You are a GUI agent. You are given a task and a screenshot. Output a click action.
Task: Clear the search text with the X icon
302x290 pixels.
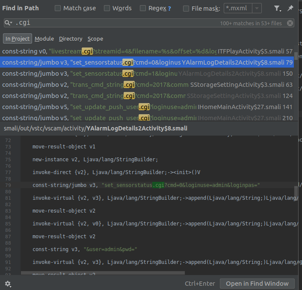tap(290, 23)
